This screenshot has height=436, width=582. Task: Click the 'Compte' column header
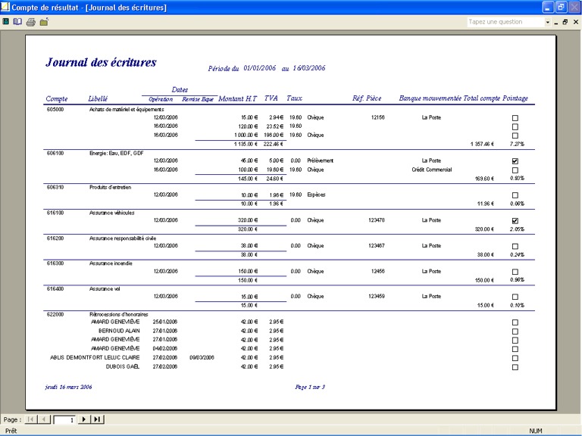pos(57,98)
